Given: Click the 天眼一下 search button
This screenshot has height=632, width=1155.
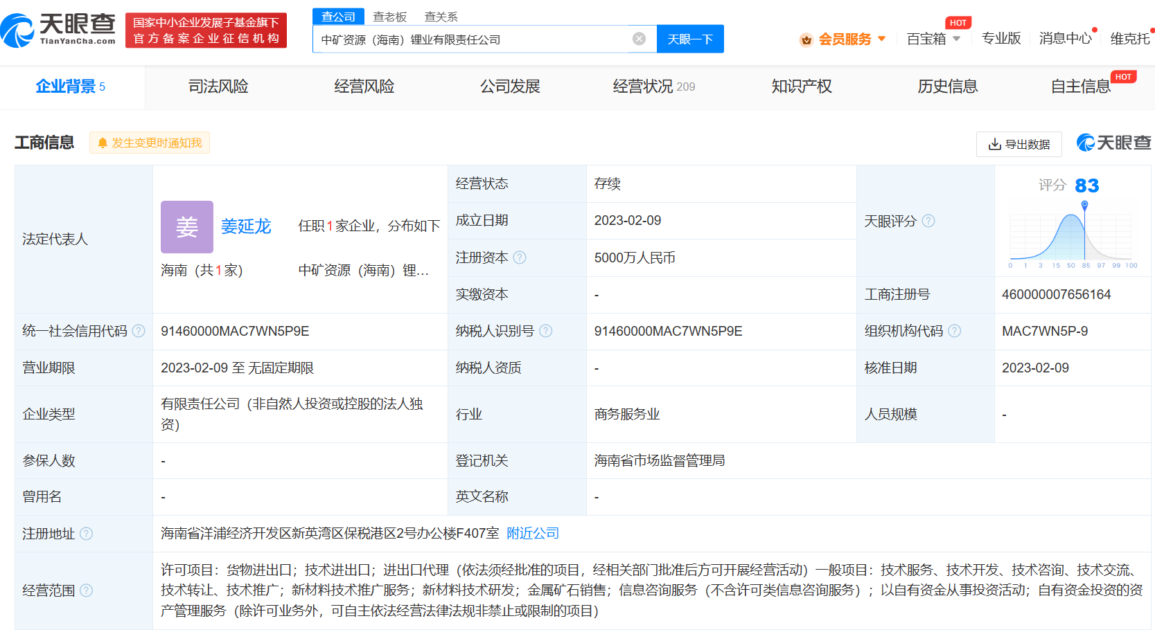Looking at the screenshot, I should (x=690, y=39).
